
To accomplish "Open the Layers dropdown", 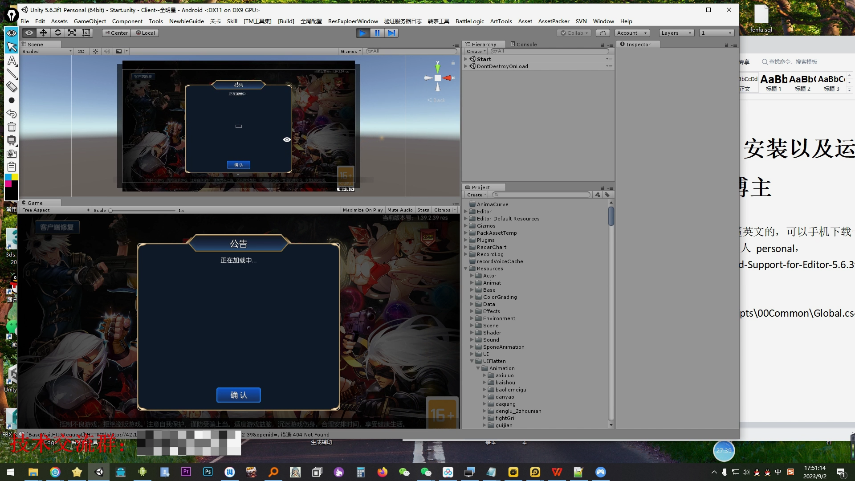I will tap(676, 33).
